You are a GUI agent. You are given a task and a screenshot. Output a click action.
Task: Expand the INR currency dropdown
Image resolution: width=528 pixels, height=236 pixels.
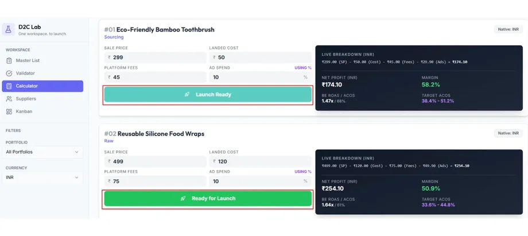click(42, 177)
